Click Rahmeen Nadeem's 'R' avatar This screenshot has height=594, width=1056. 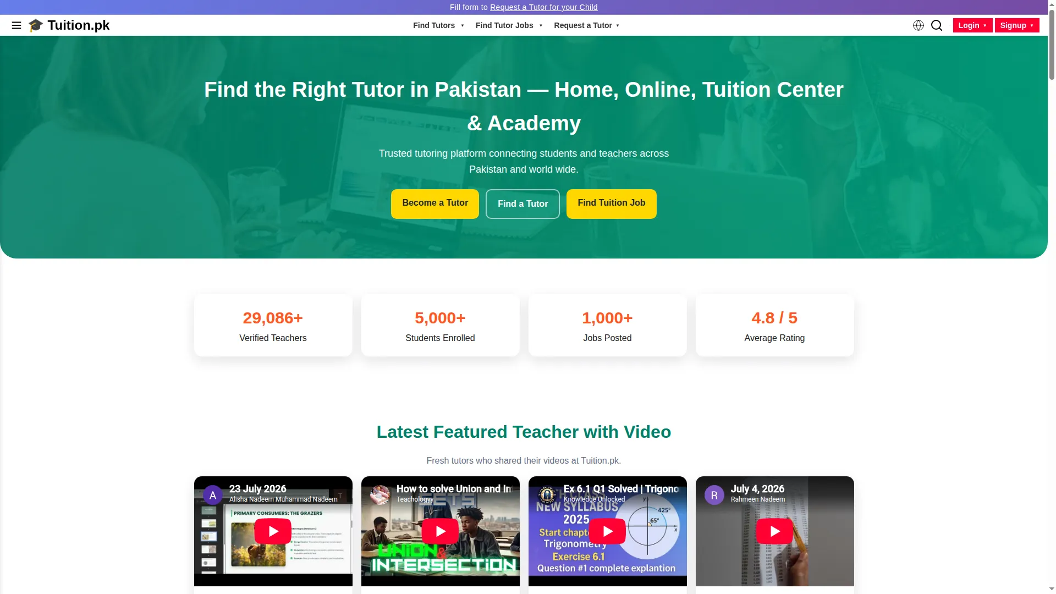(x=714, y=495)
